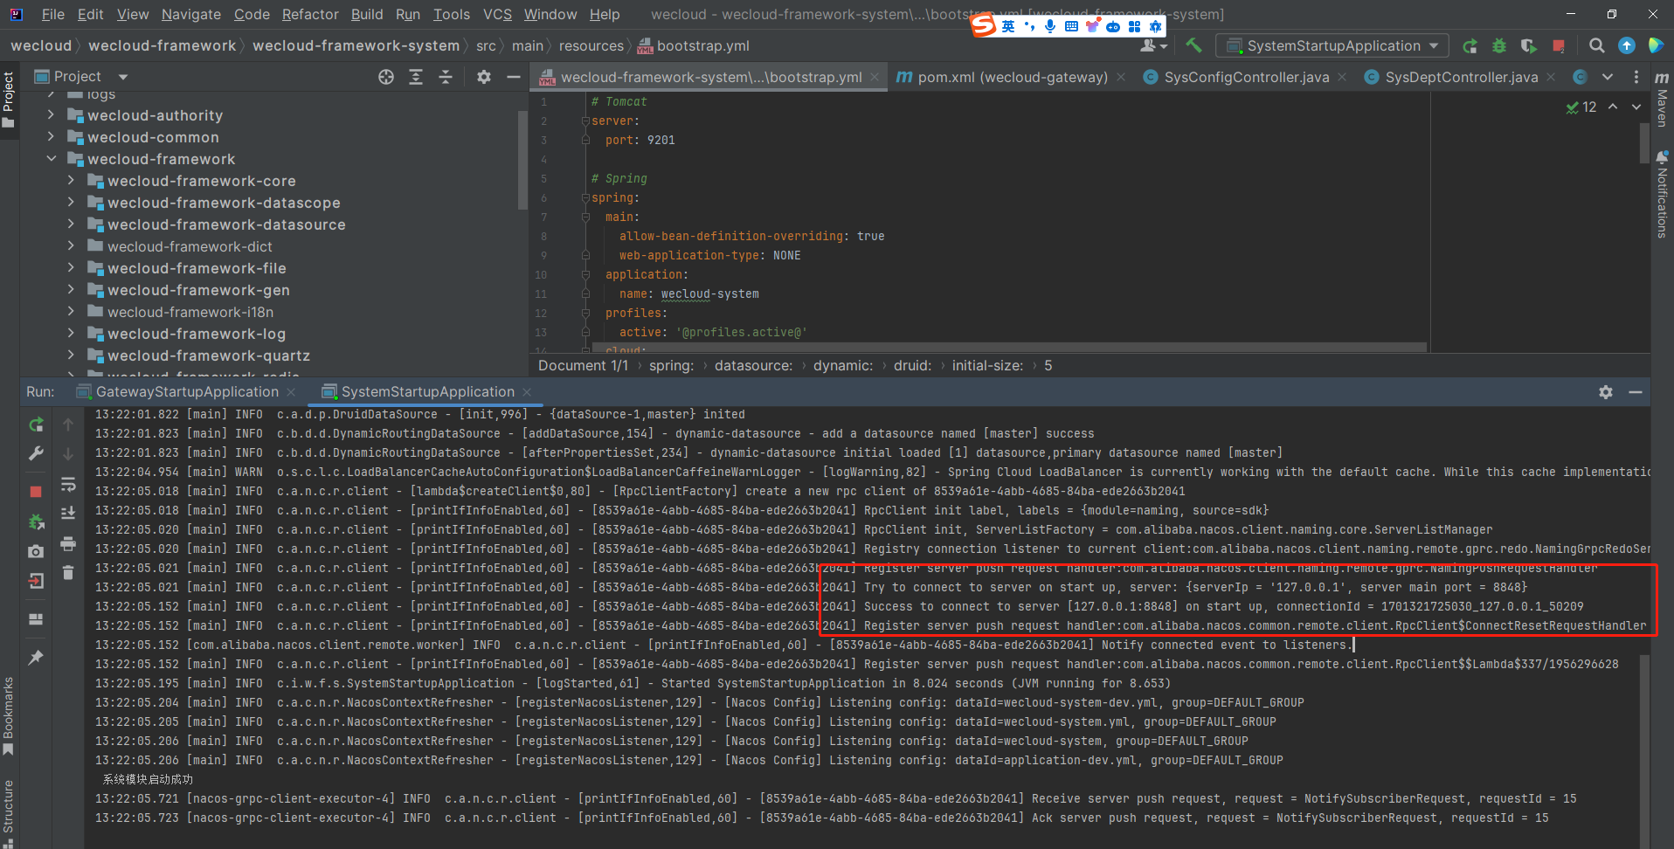Switch to GatewayStartupApplication run tab
Viewport: 1674px width, 849px height.
(x=187, y=392)
